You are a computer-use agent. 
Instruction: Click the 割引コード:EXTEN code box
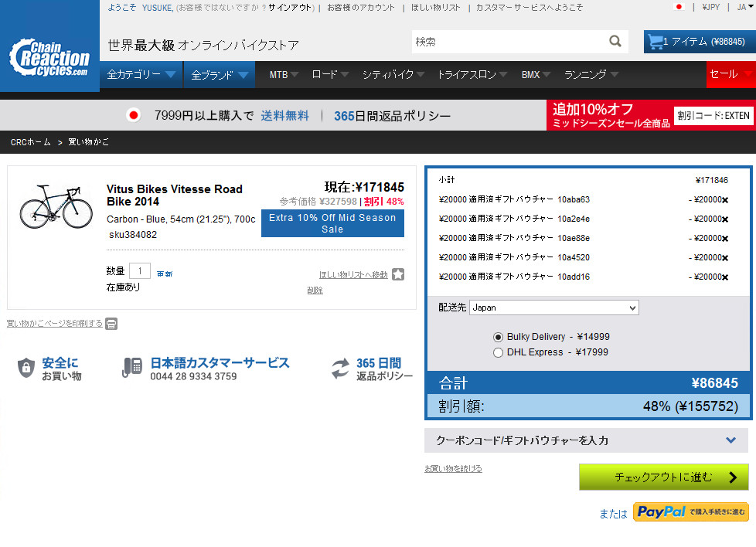point(713,116)
